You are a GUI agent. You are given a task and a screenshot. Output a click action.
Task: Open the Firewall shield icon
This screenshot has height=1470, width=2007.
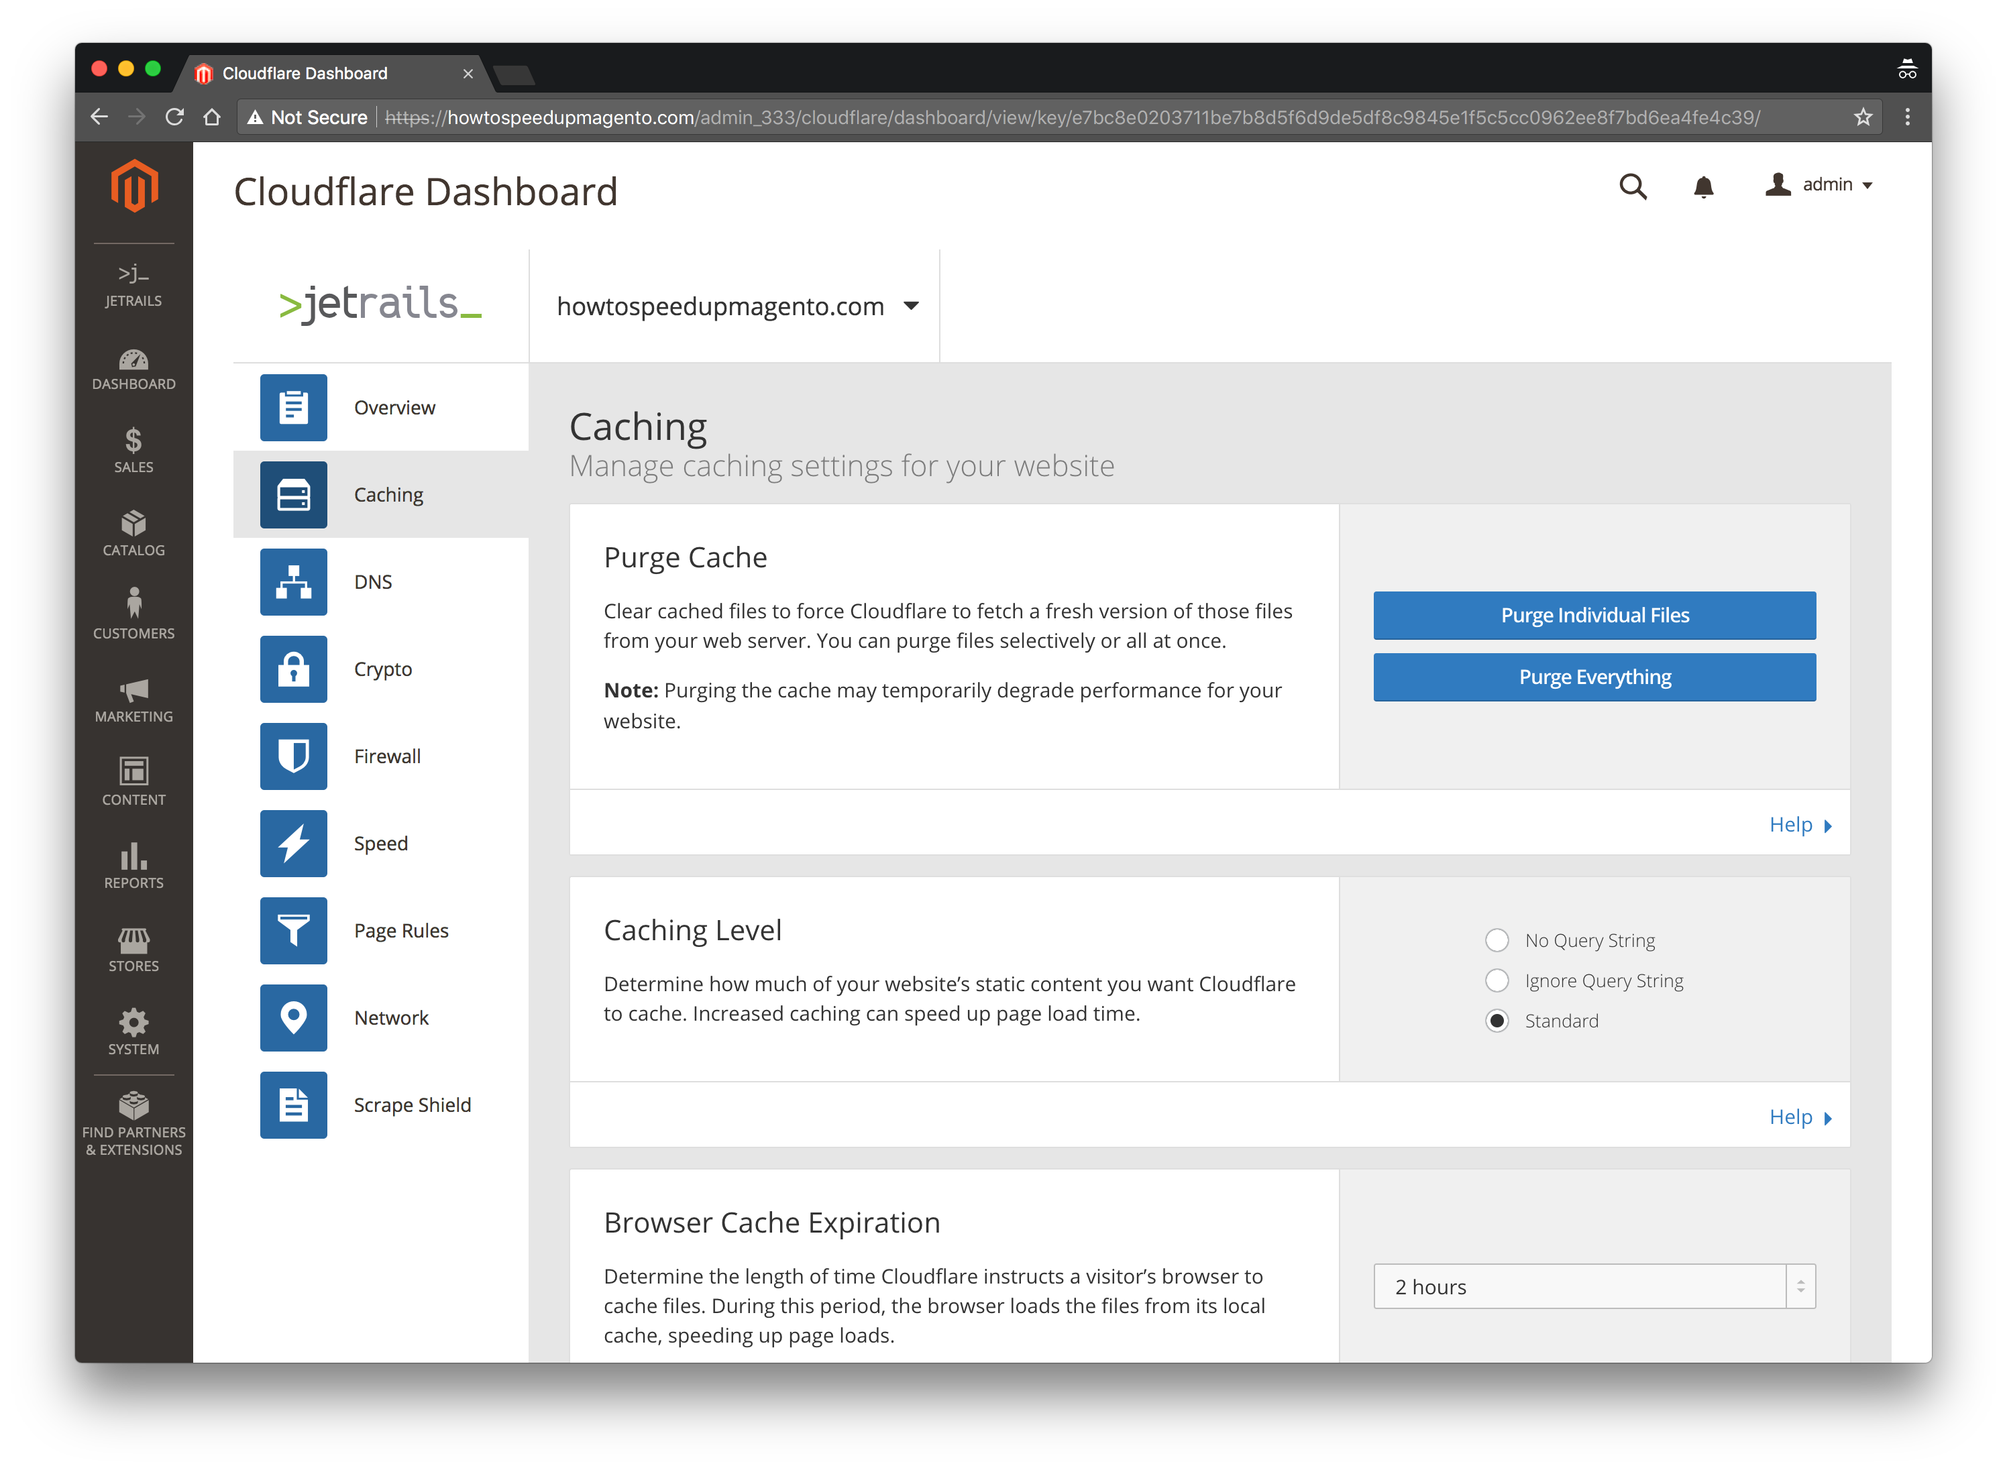293,756
